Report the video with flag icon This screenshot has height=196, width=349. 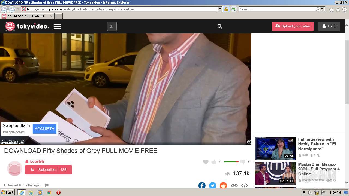(47, 185)
